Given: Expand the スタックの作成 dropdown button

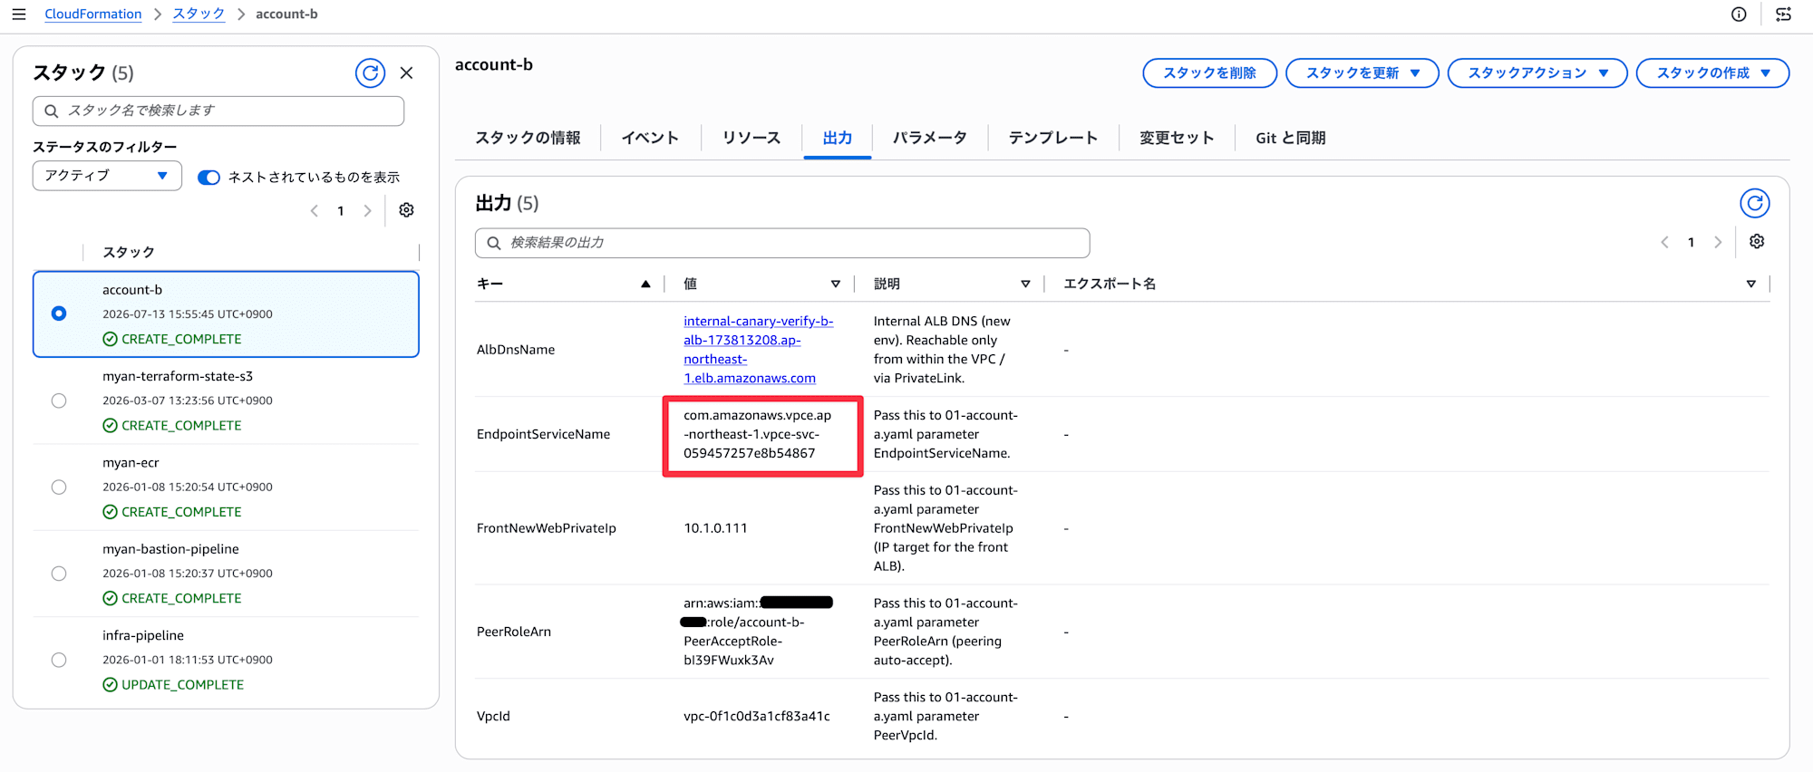Looking at the screenshot, I should click(1712, 72).
